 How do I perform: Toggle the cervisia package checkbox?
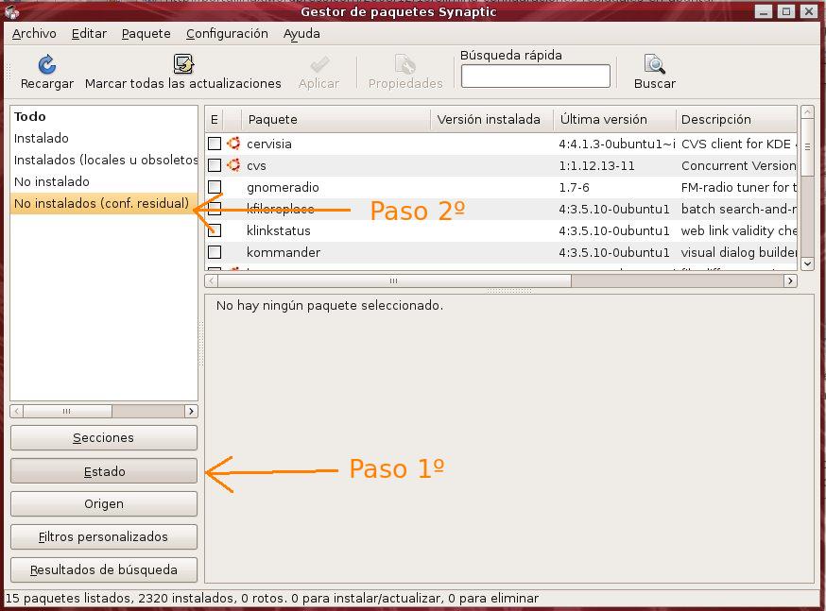215,144
